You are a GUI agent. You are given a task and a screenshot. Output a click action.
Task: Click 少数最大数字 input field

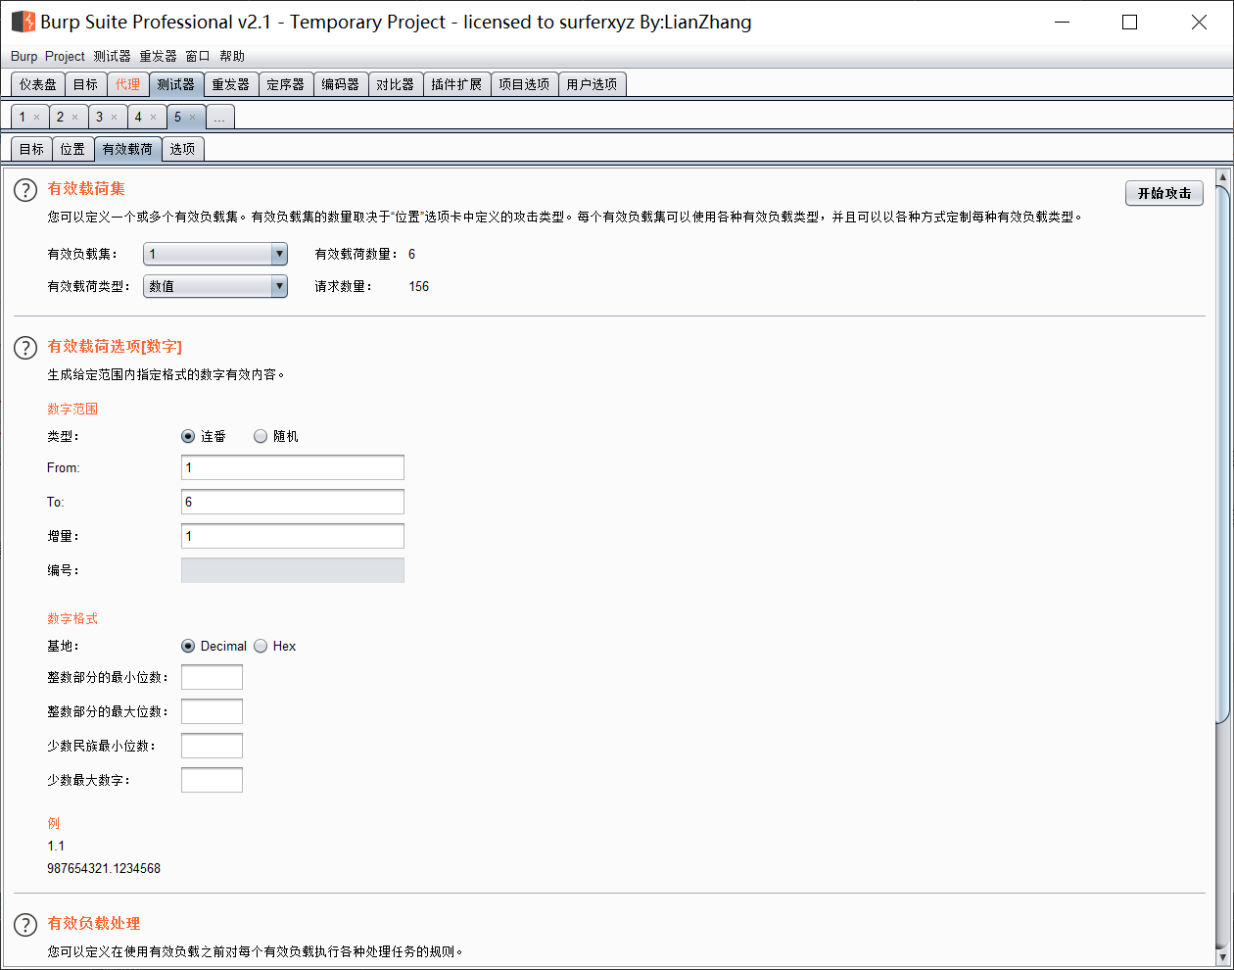[212, 780]
